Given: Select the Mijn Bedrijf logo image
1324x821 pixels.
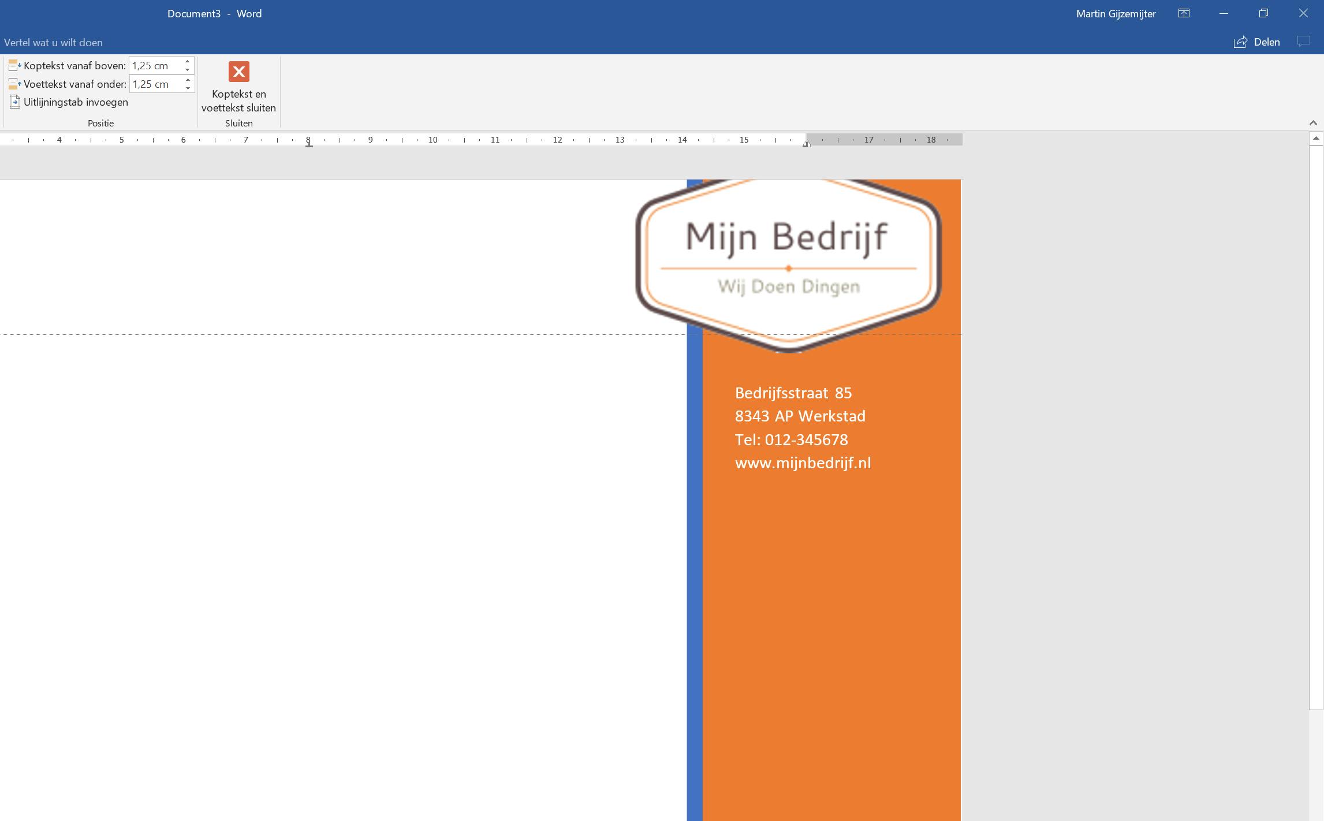Looking at the screenshot, I should 788,263.
